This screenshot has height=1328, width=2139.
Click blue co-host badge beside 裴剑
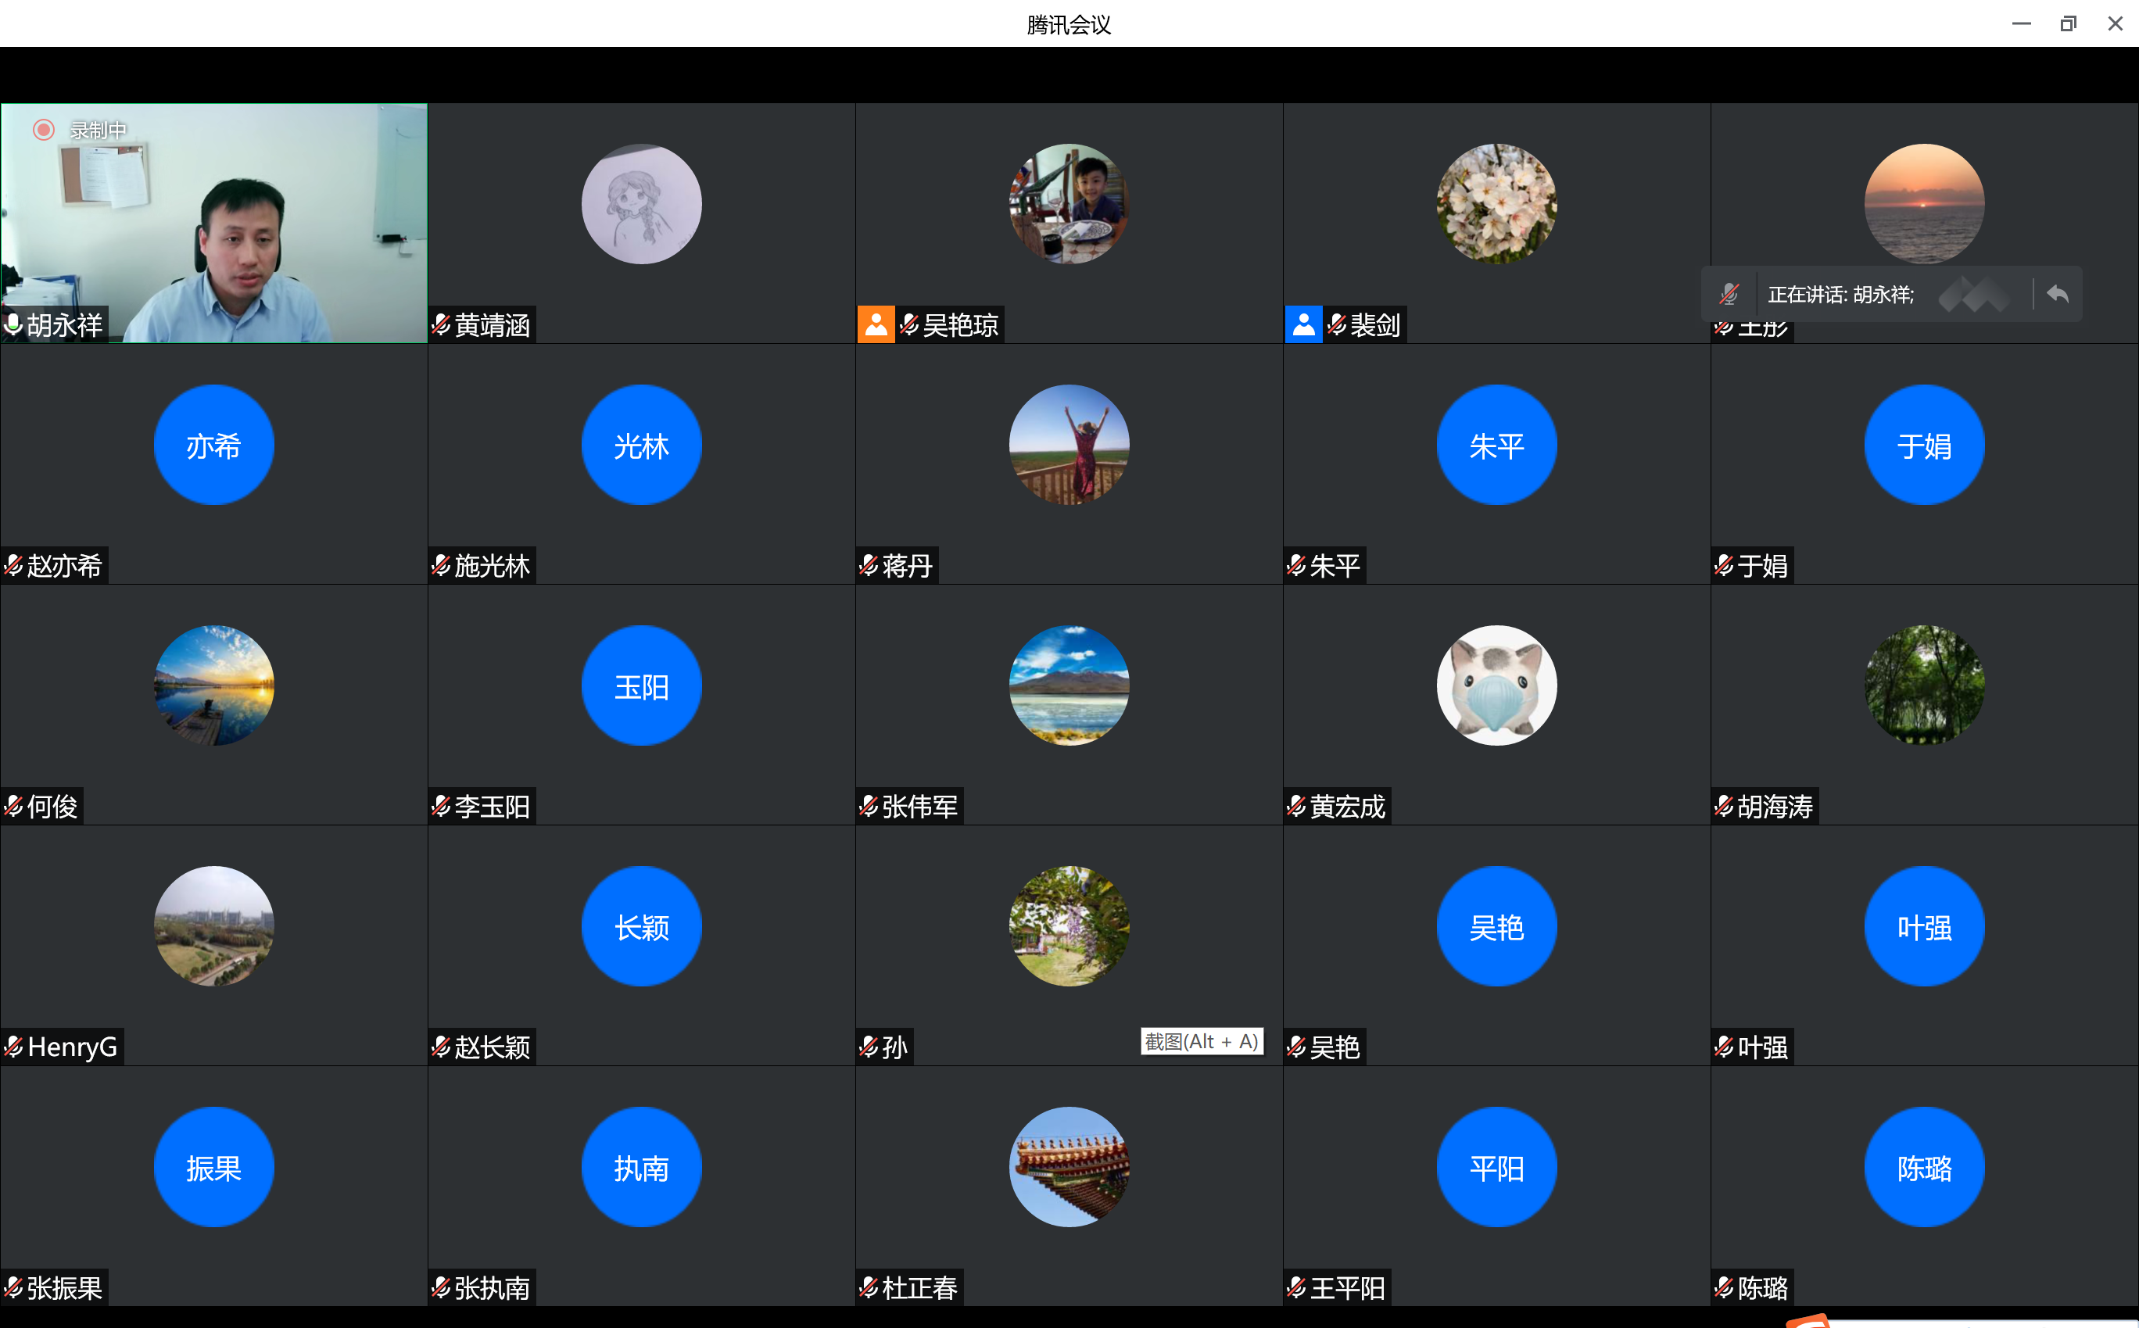pos(1303,325)
